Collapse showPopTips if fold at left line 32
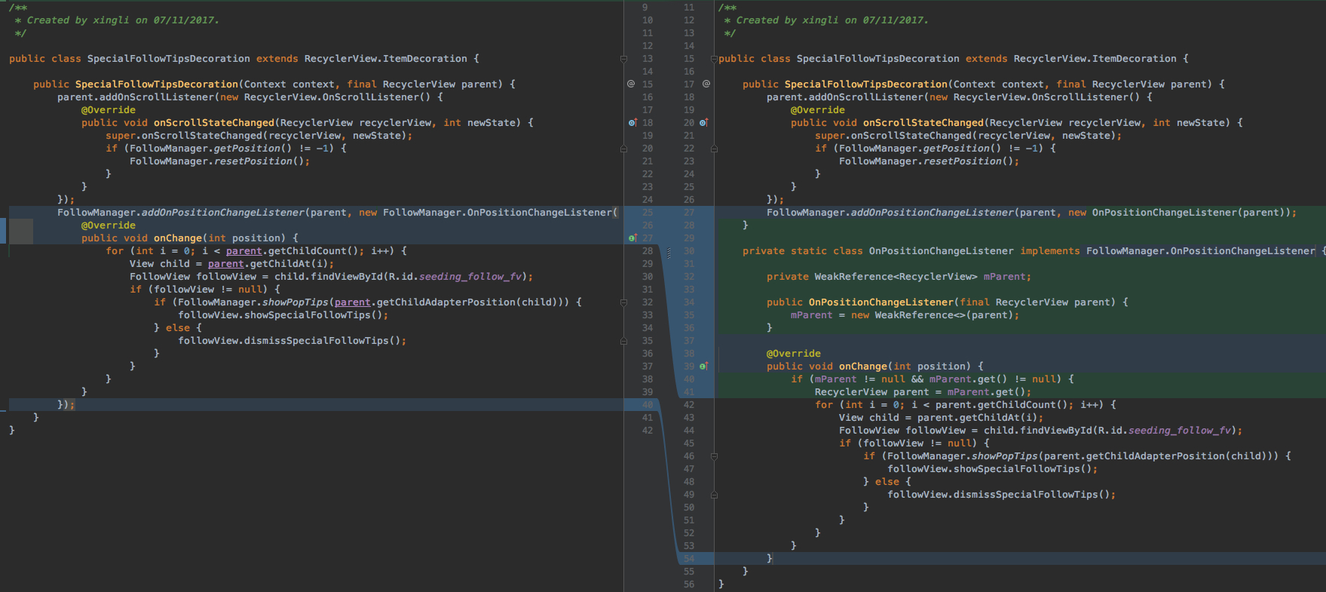The height and width of the screenshot is (592, 1326). pyautogui.click(x=623, y=302)
